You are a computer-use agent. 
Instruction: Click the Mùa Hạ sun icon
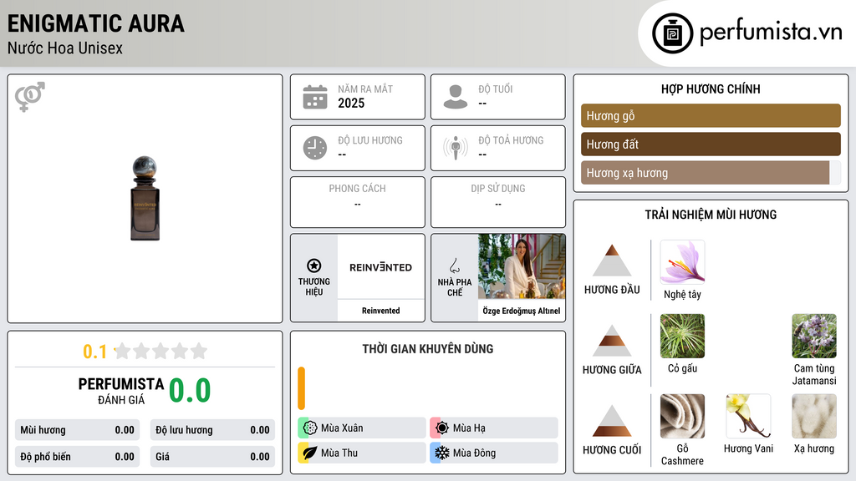click(x=442, y=428)
